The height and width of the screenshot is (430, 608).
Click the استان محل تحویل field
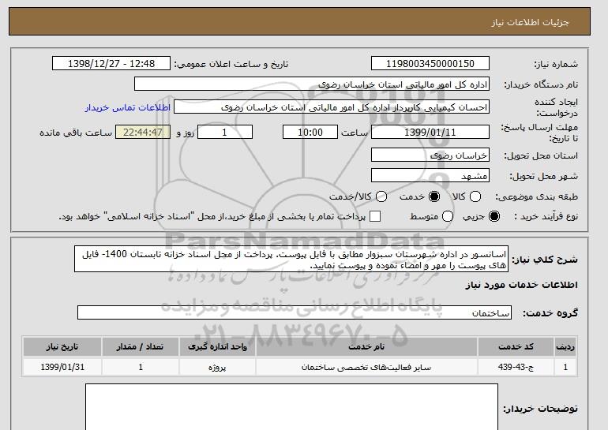tap(430, 155)
